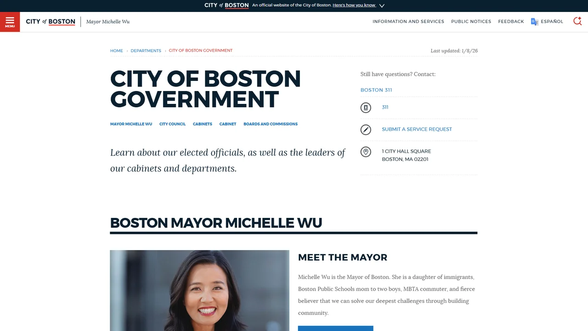Jump to Mayor Michelle Wu section link
Image resolution: width=588 pixels, height=331 pixels.
click(x=131, y=124)
